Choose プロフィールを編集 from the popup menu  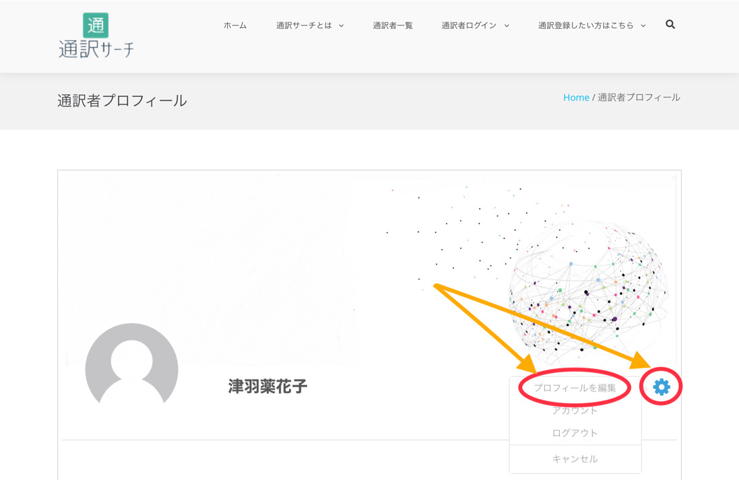(575, 388)
